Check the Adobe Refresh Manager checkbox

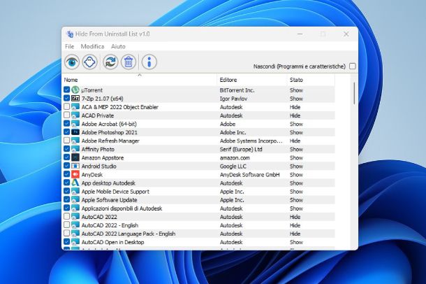66,141
